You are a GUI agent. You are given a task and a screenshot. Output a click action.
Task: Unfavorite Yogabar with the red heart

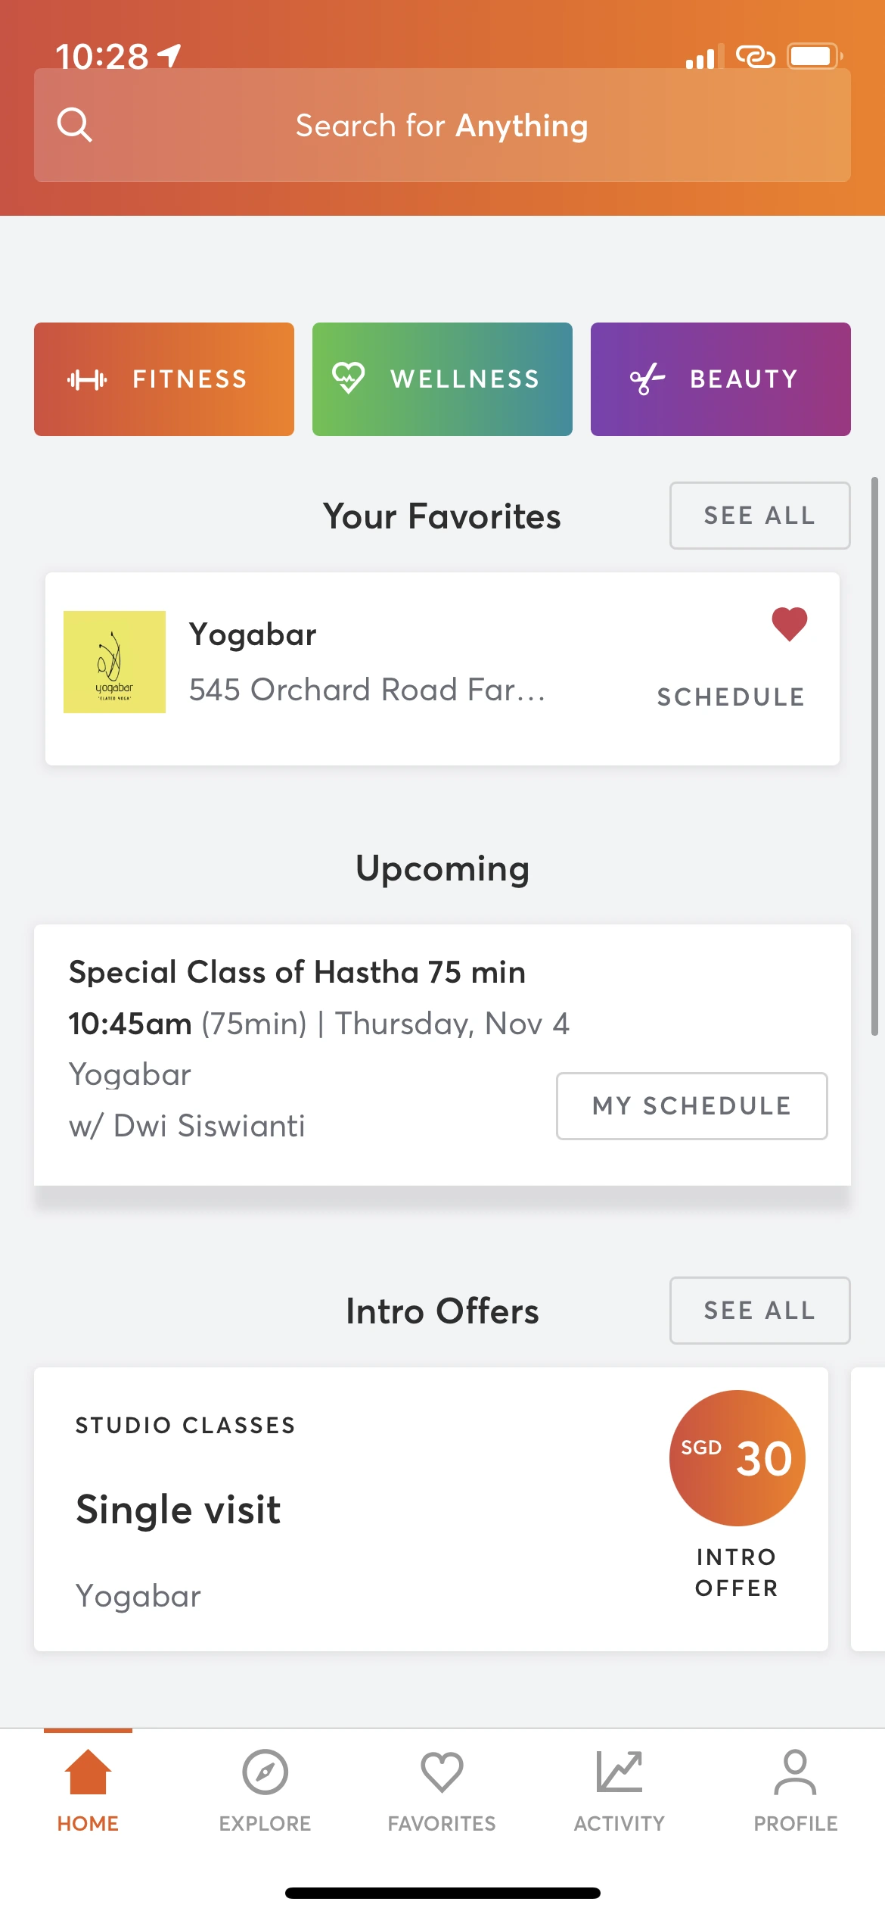pyautogui.click(x=789, y=625)
